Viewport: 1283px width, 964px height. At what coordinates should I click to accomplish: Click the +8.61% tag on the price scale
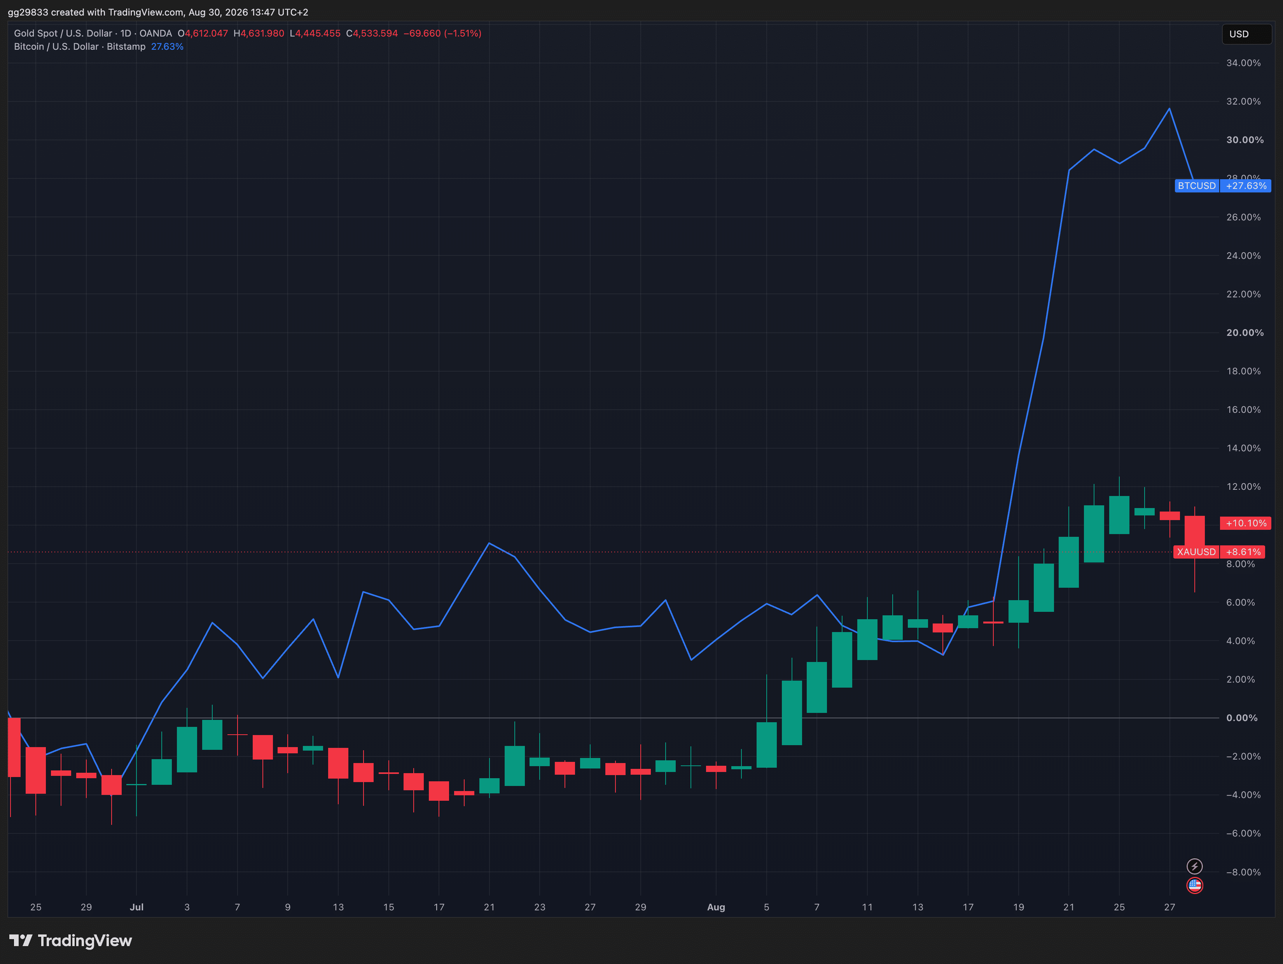tap(1243, 552)
